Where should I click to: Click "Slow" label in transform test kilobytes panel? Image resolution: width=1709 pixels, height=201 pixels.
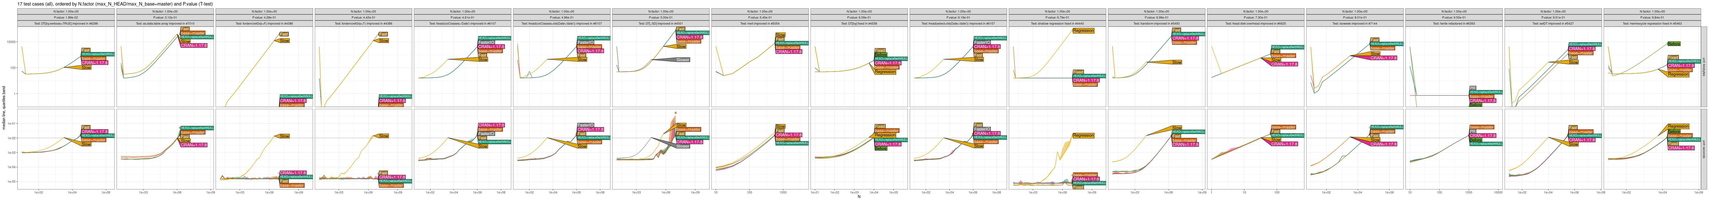pyautogui.click(x=1177, y=62)
